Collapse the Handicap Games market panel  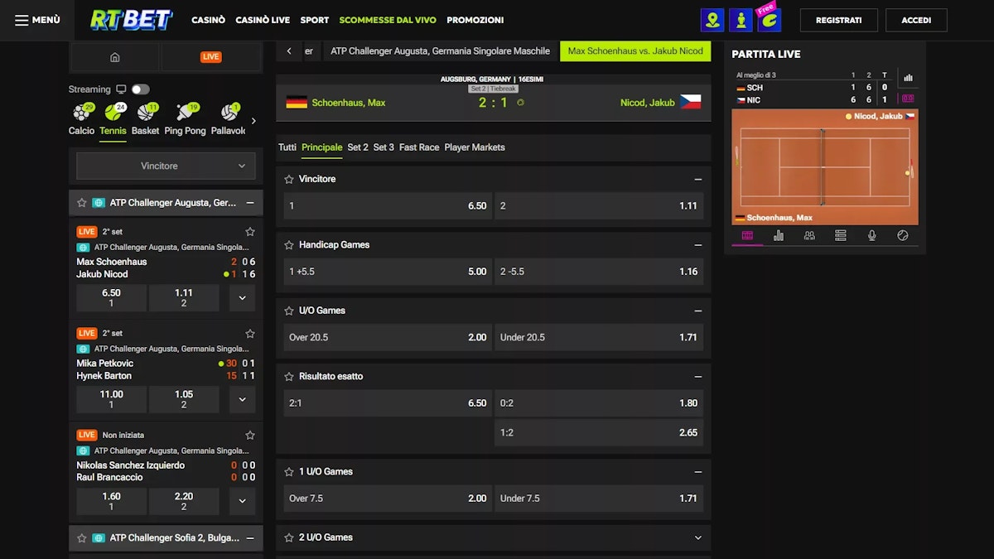click(697, 245)
